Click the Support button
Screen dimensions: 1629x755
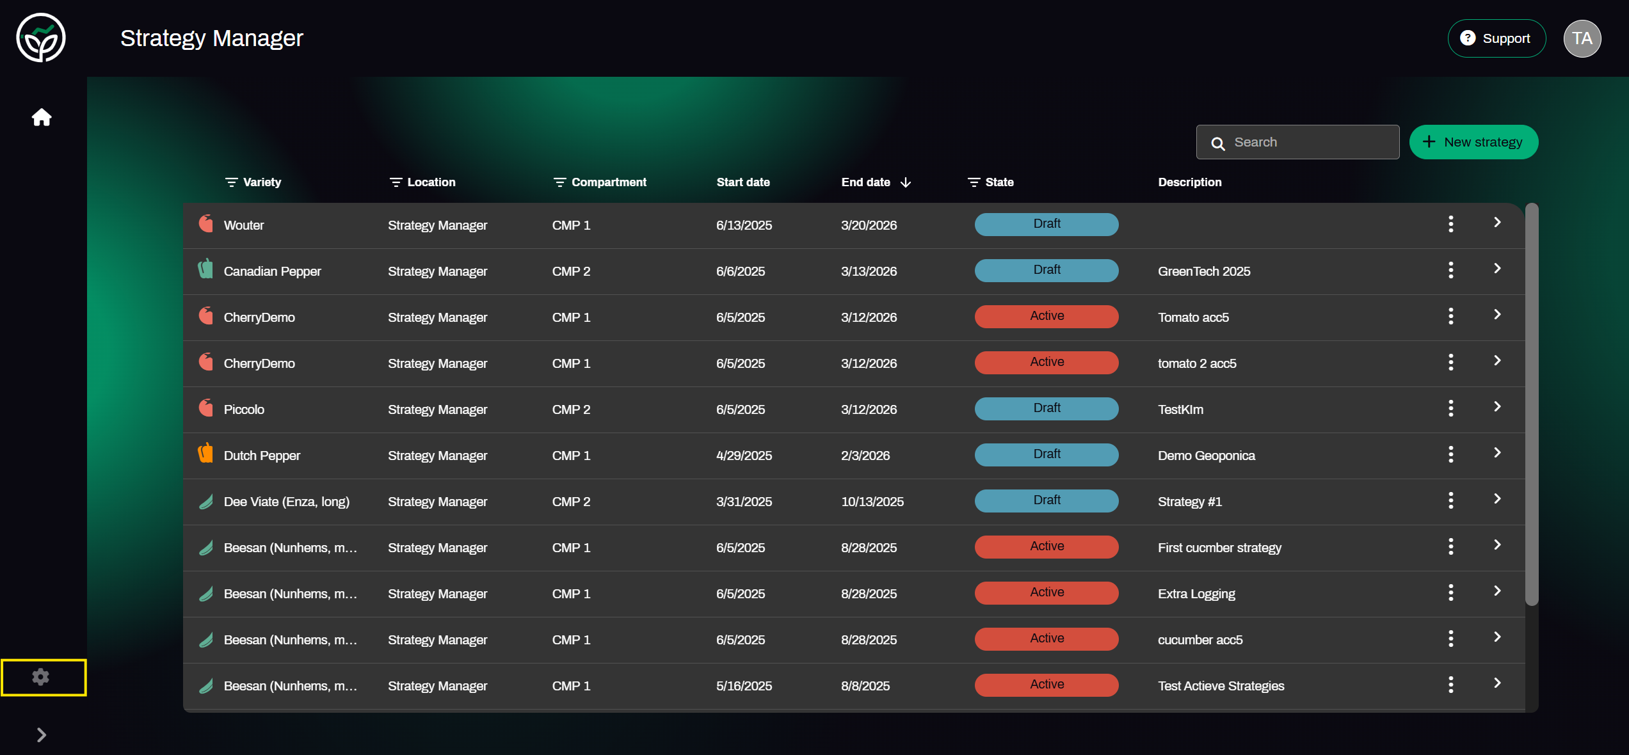1497,38
